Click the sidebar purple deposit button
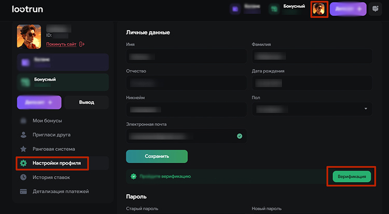The height and width of the screenshot is (214, 389). pos(39,102)
